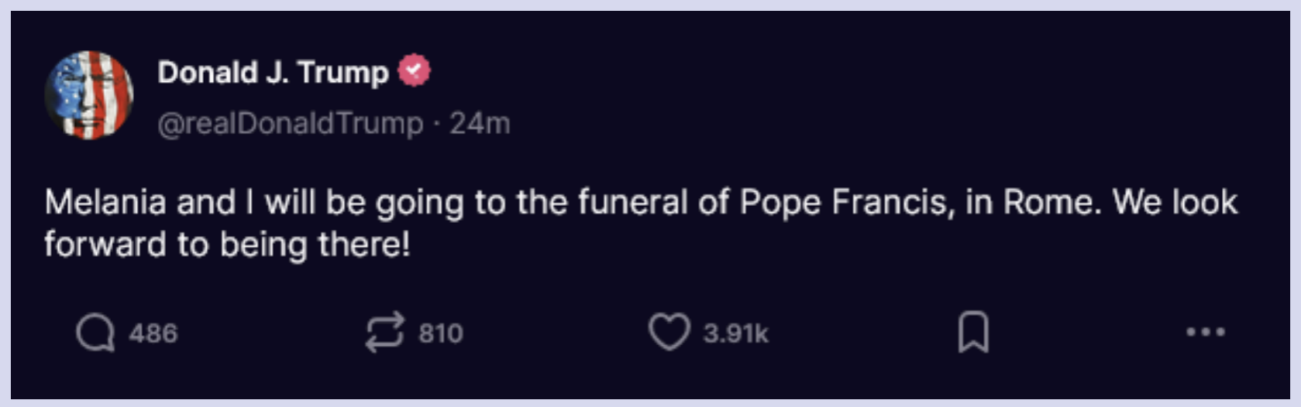Click the word Melania in post
Image resolution: width=1301 pixels, height=407 pixels.
pyautogui.click(x=105, y=203)
